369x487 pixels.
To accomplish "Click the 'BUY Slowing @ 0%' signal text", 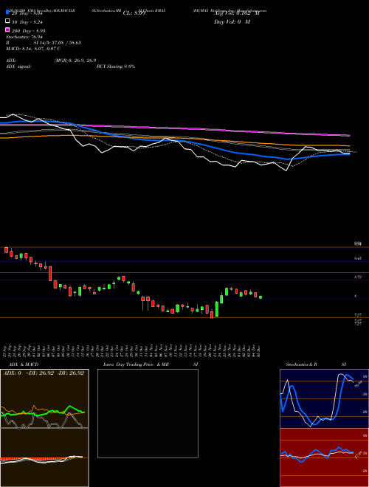I will click(x=116, y=66).
